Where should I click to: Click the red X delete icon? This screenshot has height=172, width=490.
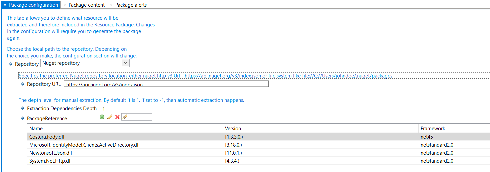(x=117, y=117)
